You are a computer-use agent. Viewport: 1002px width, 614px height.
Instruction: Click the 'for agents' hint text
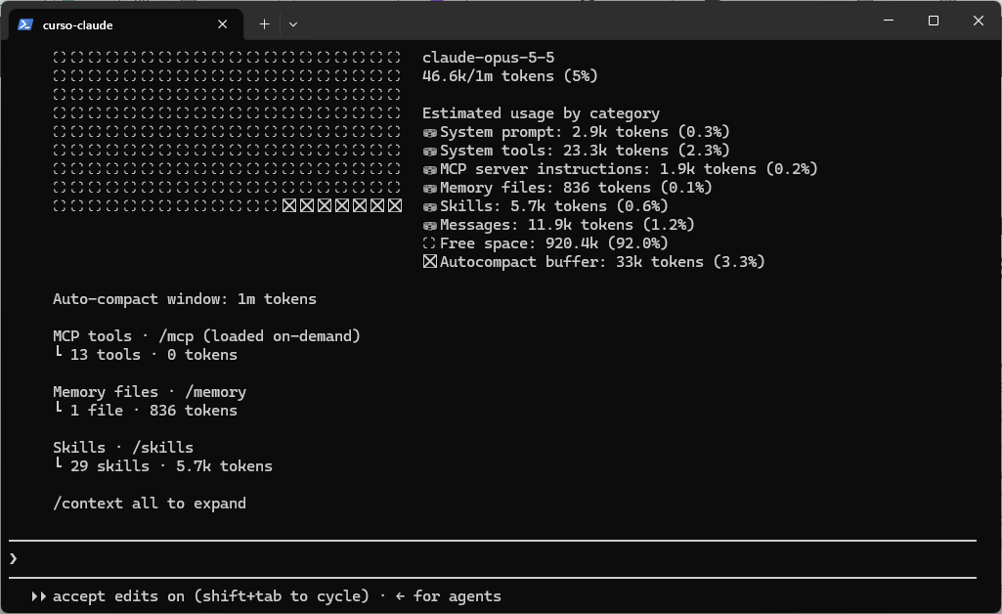457,596
